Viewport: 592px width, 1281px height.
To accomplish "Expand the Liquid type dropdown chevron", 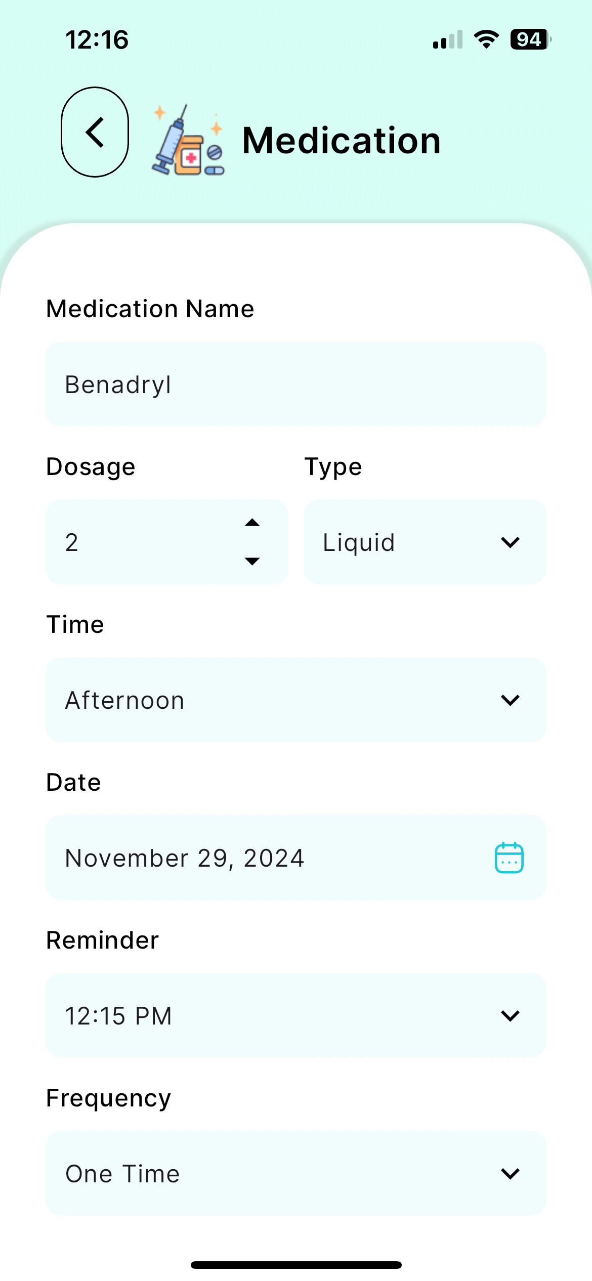I will [x=510, y=542].
